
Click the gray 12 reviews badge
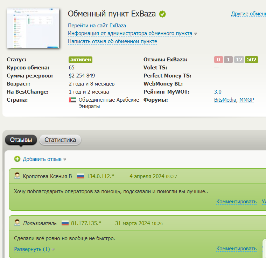click(239, 60)
